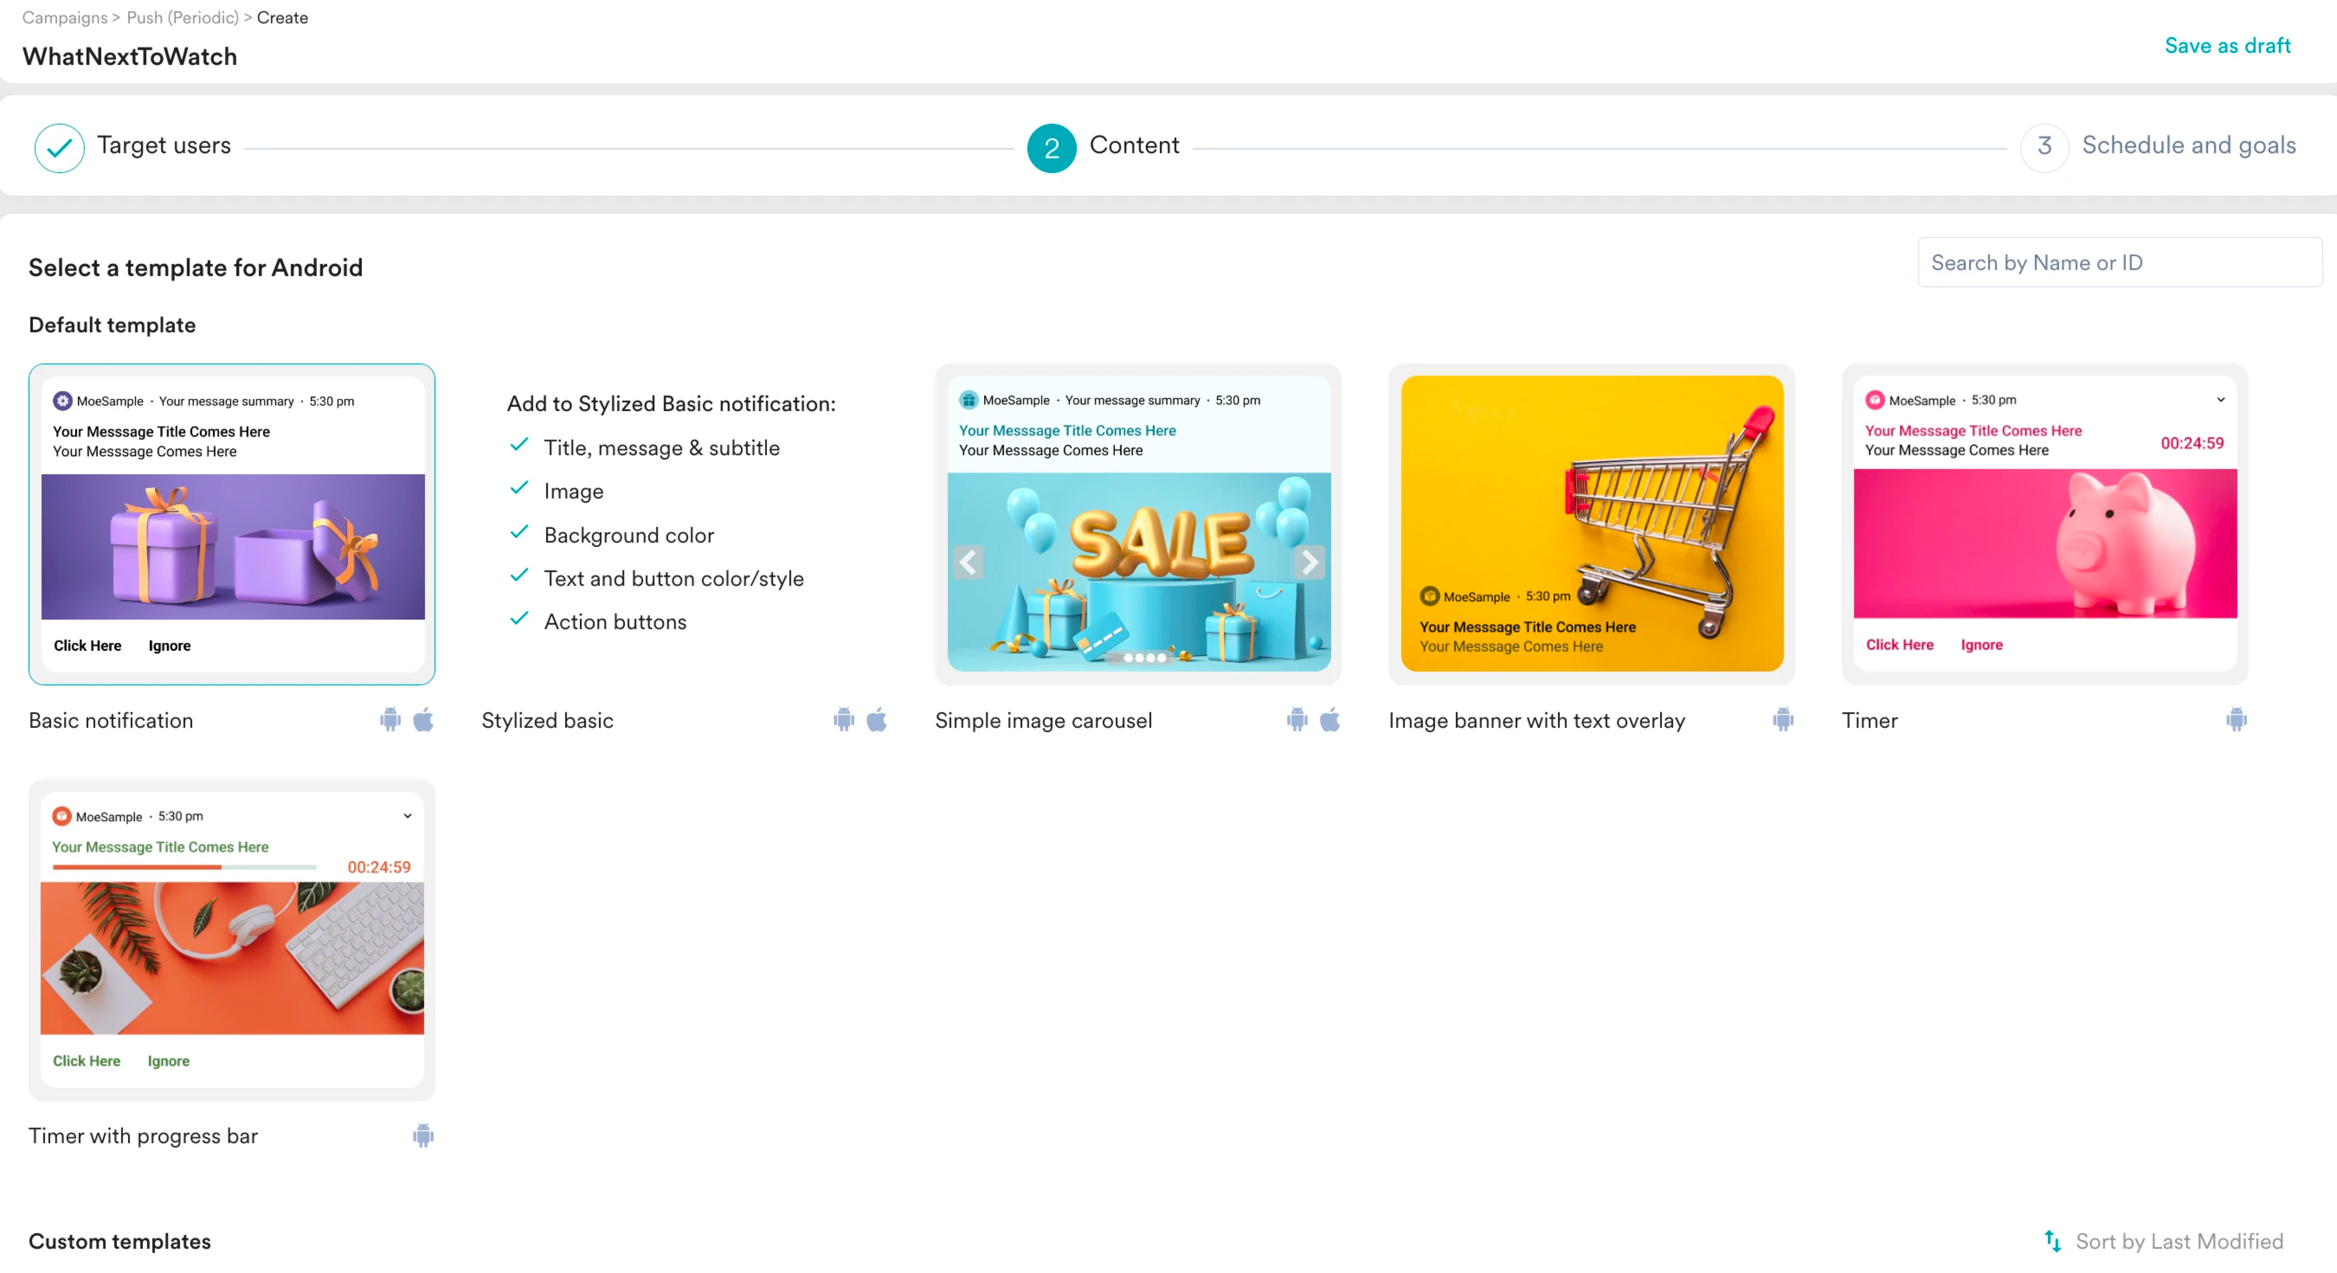Click pink 'Ignore' in Timer preview
This screenshot has width=2337, height=1273.
pyautogui.click(x=1981, y=644)
